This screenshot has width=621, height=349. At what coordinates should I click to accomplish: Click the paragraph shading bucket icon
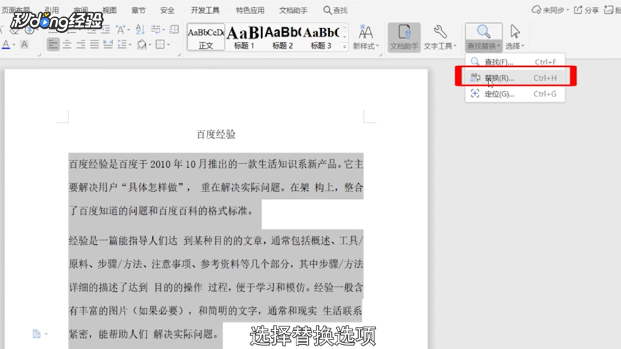click(142, 44)
